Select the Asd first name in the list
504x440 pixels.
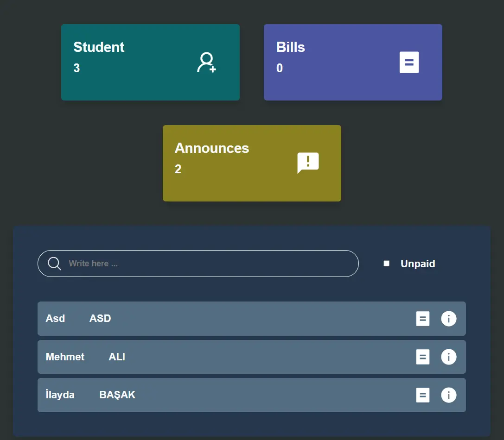point(55,319)
